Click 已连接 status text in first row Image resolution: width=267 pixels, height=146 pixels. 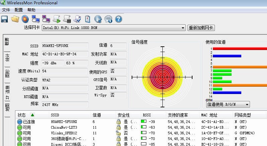29,122
